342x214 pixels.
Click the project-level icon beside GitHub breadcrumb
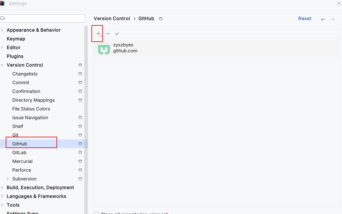tap(161, 19)
